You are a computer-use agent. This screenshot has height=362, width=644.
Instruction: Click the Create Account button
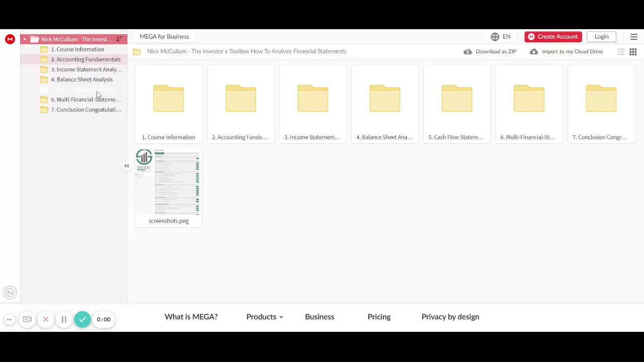point(553,37)
